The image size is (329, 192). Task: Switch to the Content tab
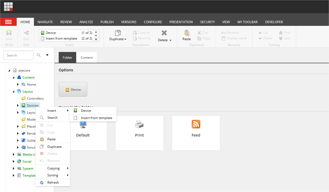(x=86, y=57)
